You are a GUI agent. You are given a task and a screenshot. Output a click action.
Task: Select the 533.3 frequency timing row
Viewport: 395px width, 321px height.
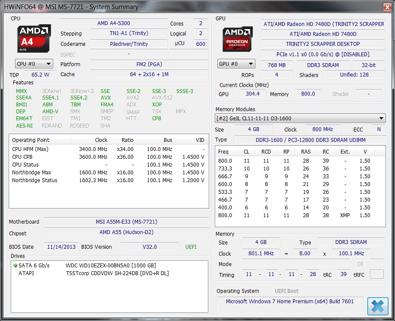[x=300, y=192]
